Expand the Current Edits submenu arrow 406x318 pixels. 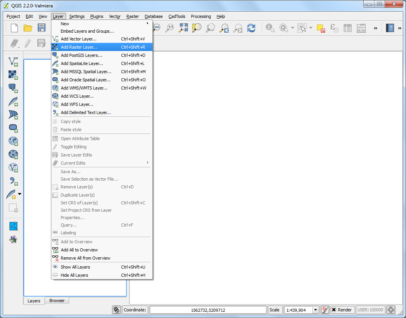(148, 163)
